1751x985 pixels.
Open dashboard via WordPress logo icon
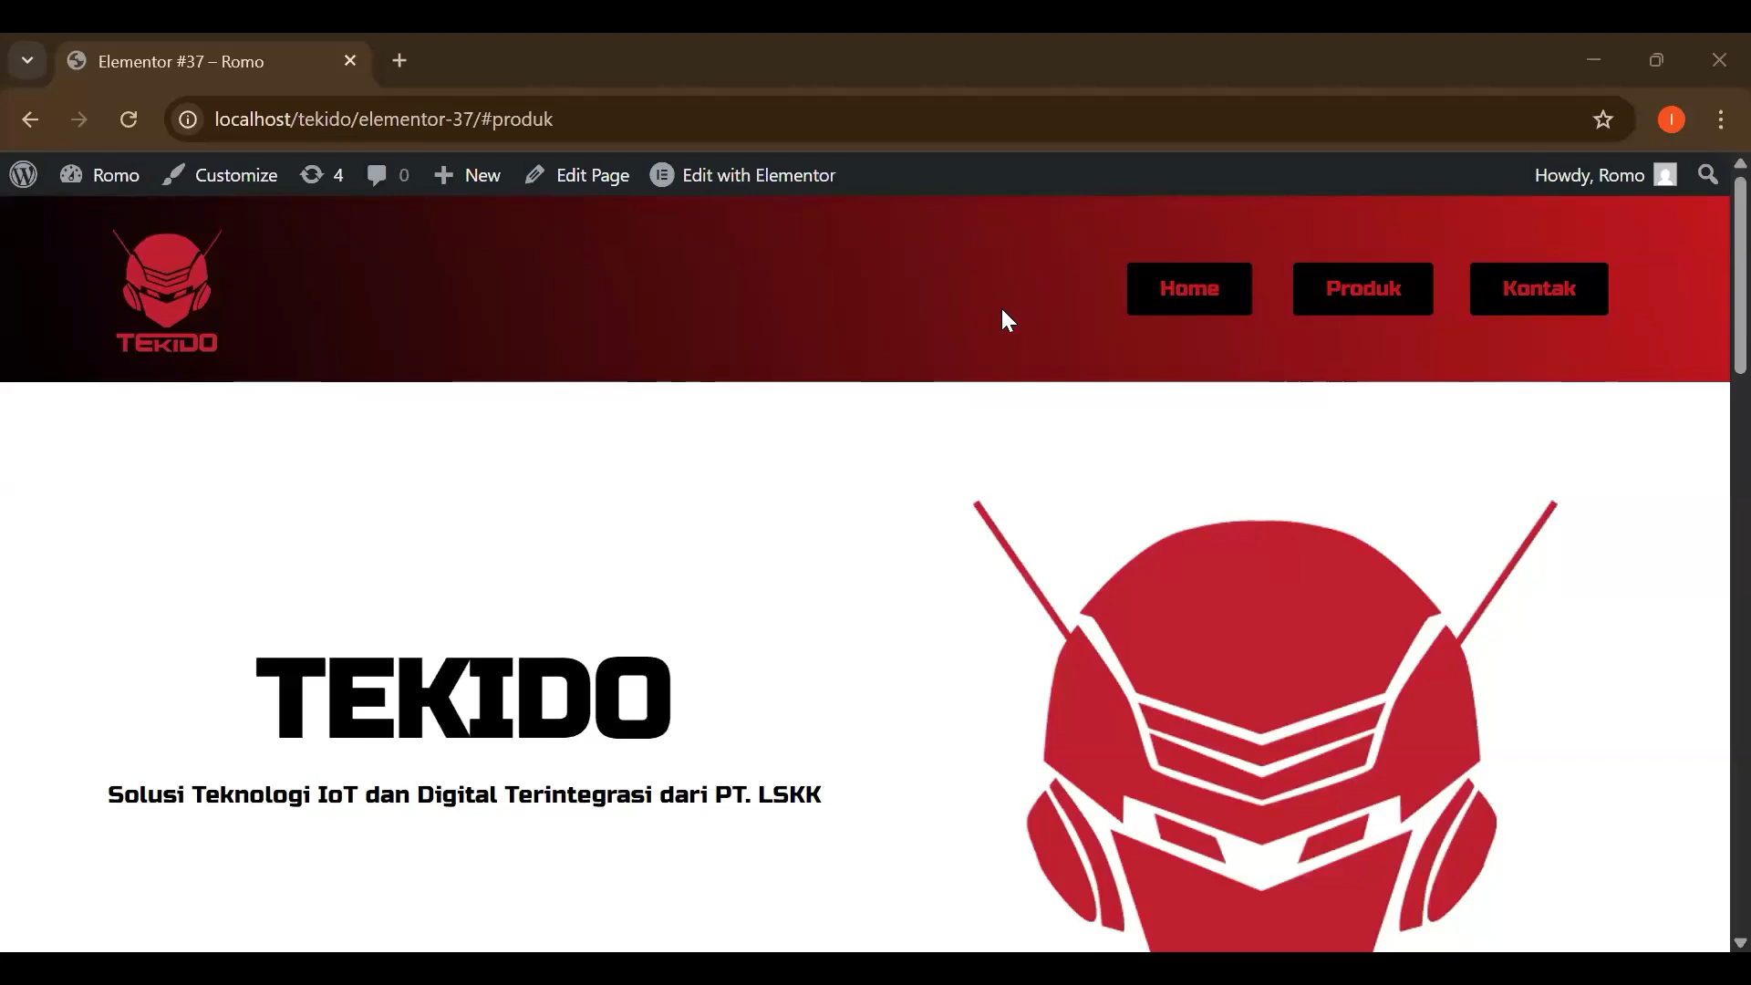click(23, 174)
